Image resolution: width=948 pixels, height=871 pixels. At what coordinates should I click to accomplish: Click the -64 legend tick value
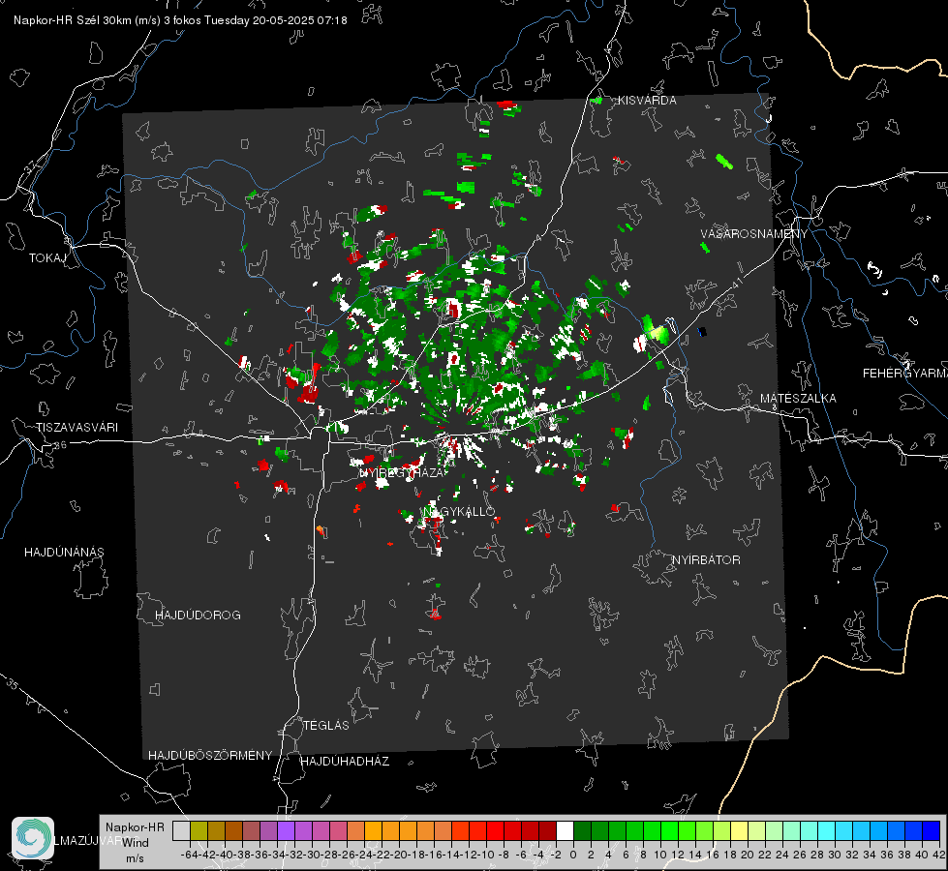point(189,855)
